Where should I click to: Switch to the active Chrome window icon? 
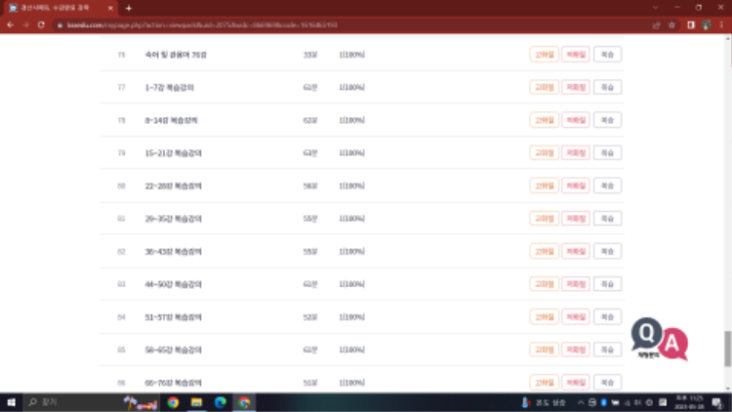244,402
